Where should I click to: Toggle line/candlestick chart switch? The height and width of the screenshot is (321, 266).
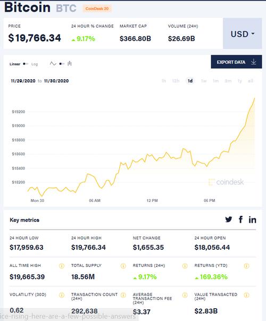click(x=62, y=64)
